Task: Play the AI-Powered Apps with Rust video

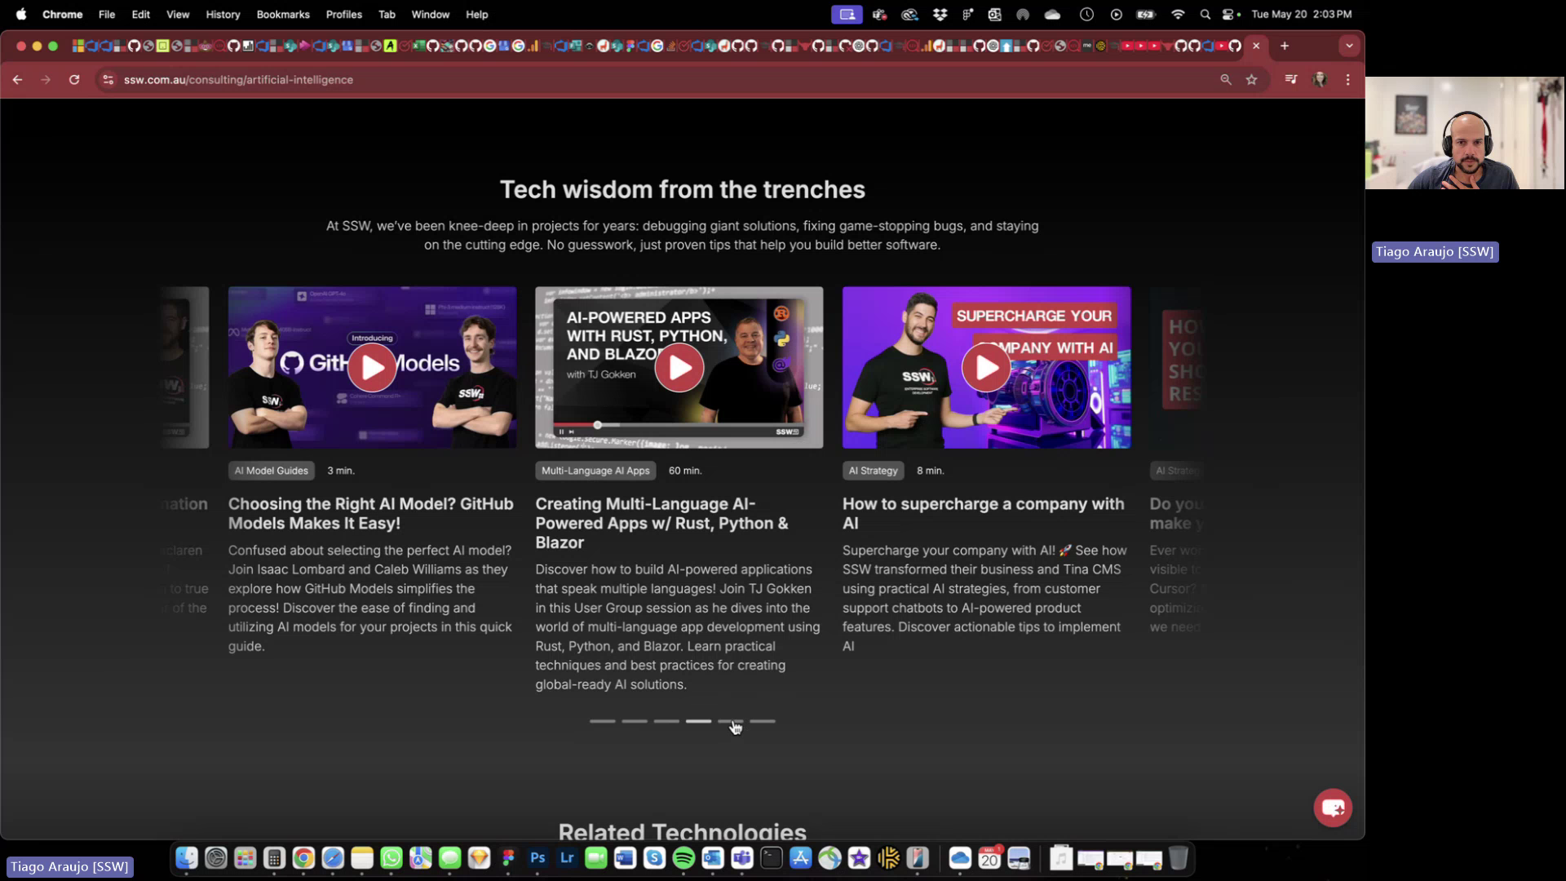Action: pos(679,367)
